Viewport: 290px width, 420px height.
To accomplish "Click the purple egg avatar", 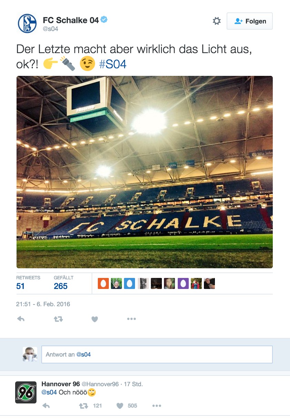I will tap(183, 283).
